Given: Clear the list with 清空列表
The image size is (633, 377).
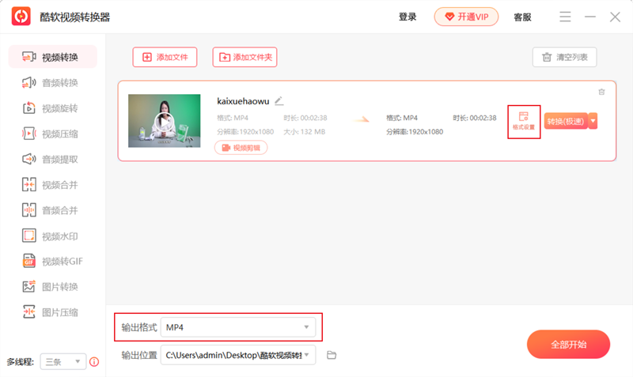Looking at the screenshot, I should tap(564, 57).
